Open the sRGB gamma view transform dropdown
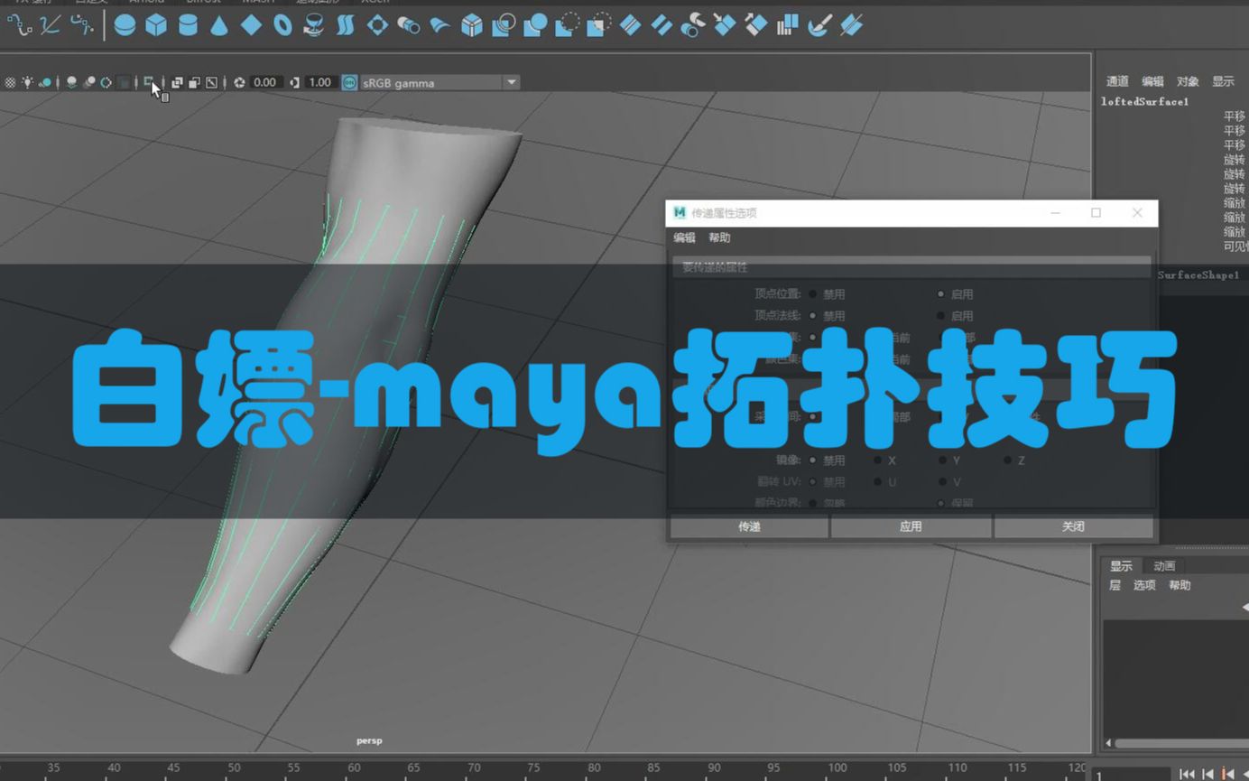Viewport: 1249px width, 781px height. [x=511, y=82]
